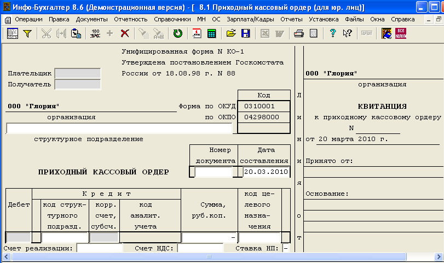
Task: Open the green calculator icon
Action: (211, 33)
